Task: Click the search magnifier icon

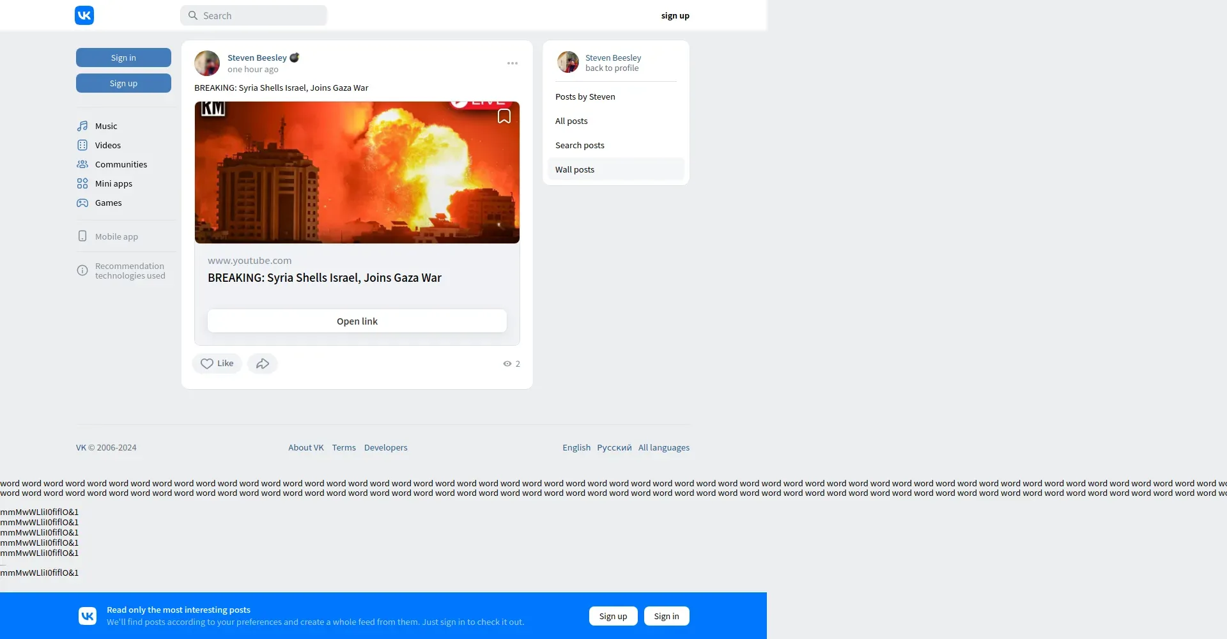Action: pos(193,15)
